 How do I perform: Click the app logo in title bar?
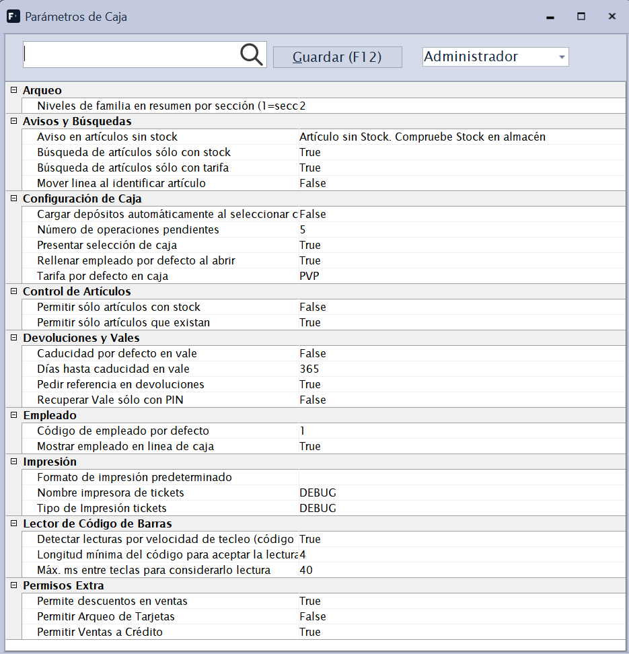[x=13, y=17]
